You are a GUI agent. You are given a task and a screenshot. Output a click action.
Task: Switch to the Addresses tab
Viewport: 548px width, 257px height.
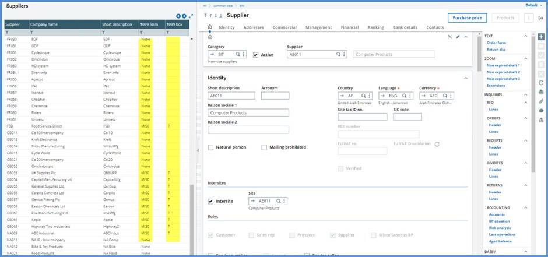(254, 27)
